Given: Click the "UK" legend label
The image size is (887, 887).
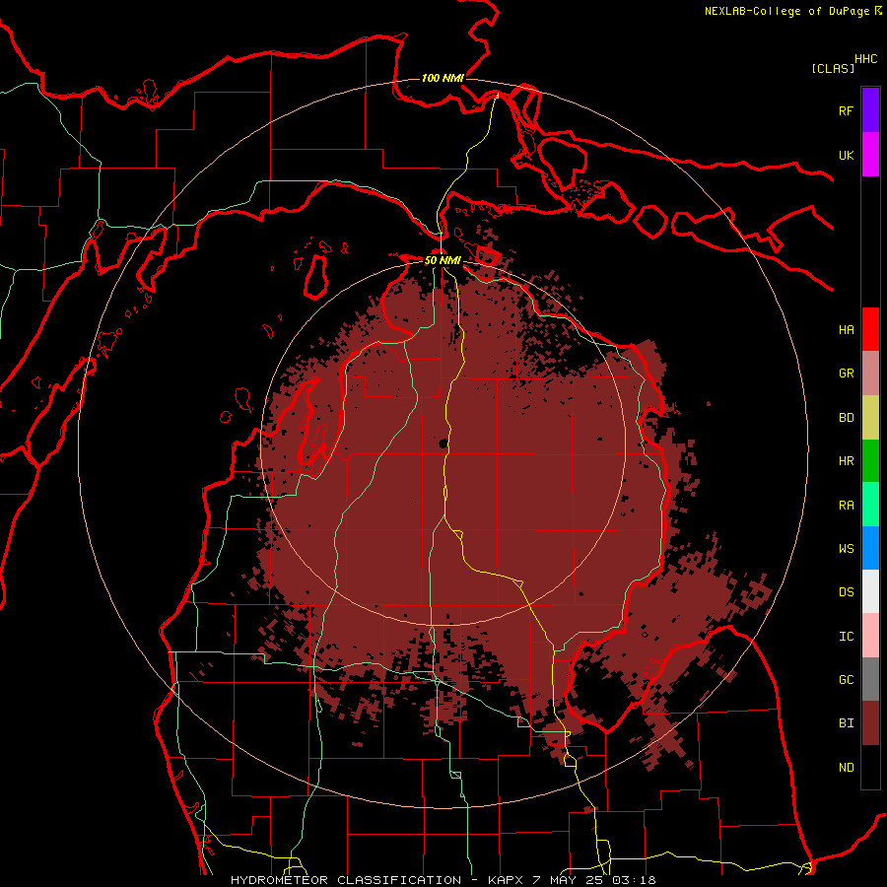Looking at the screenshot, I should click(846, 155).
